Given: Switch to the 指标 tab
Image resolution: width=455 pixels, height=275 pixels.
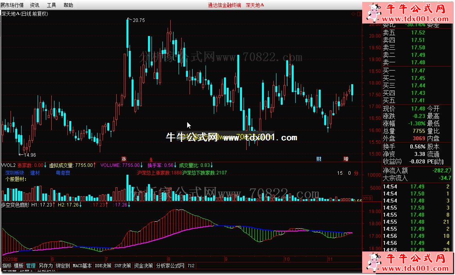Looking at the screenshot, I should [7, 266].
